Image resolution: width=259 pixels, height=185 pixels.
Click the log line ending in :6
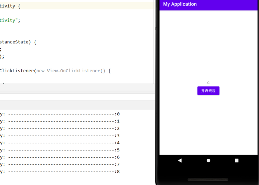[60, 157]
